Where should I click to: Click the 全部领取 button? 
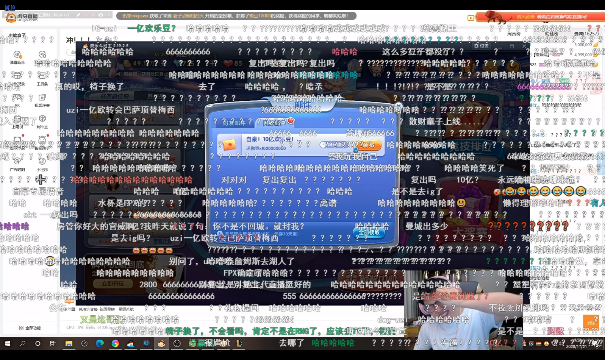click(369, 232)
